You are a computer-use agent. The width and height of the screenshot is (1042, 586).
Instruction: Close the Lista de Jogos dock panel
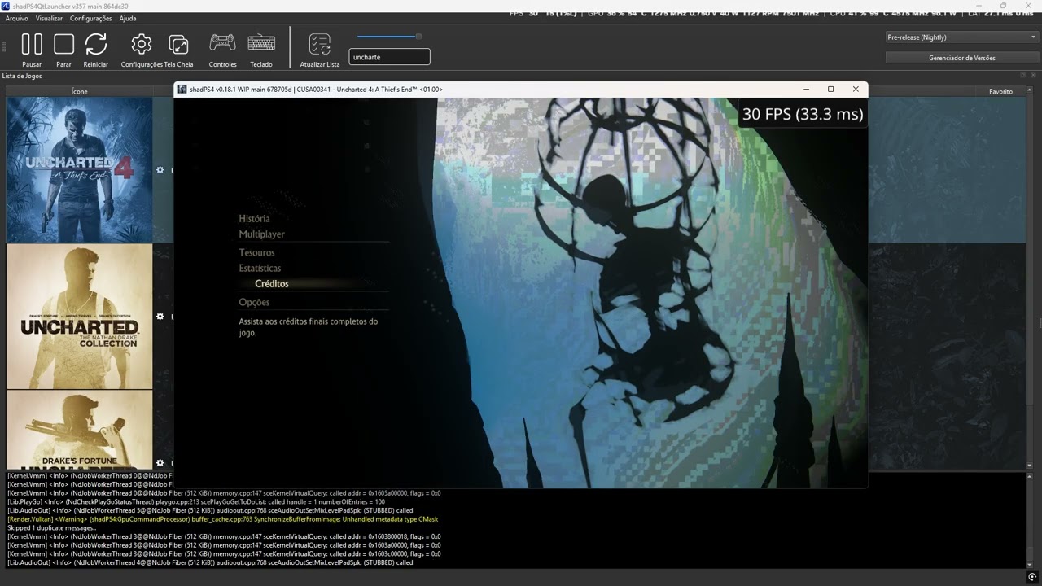click(x=1031, y=76)
